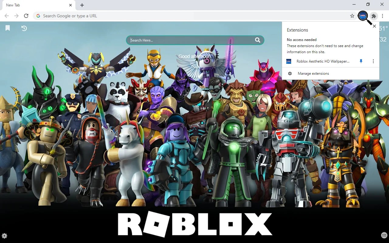Click the magnifier search button

pyautogui.click(x=258, y=40)
